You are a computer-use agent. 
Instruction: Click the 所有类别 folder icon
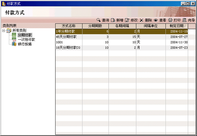(x=9, y=30)
